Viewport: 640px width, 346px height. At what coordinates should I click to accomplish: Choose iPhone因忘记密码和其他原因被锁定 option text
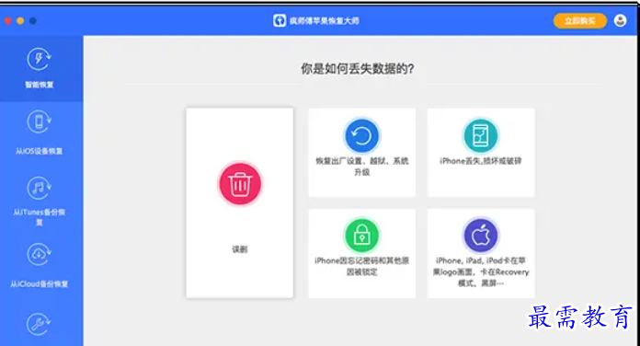pos(361,266)
